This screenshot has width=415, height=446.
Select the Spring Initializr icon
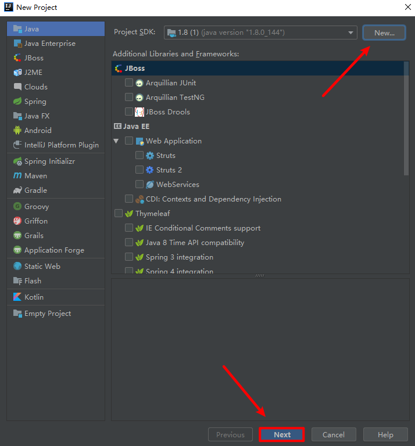[17, 161]
